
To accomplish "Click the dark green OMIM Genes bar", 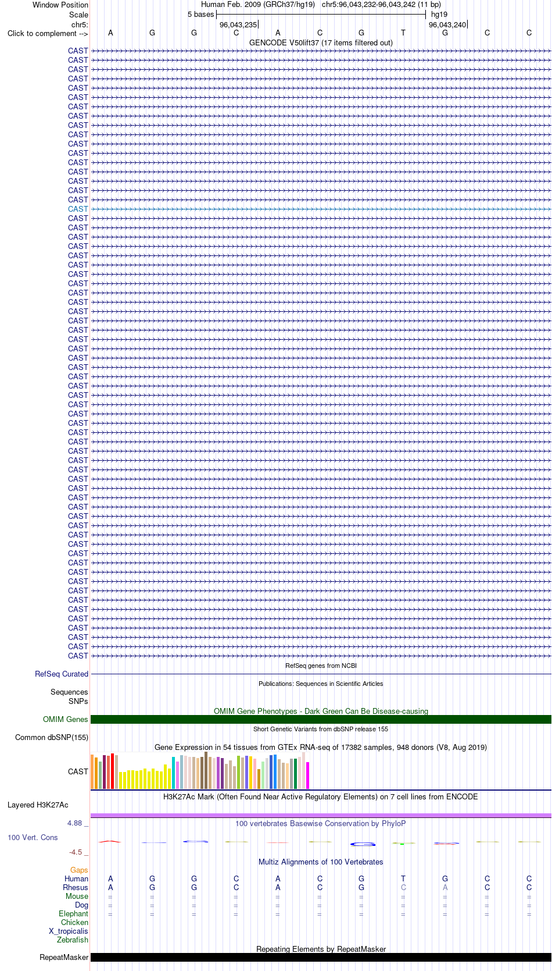I will [321, 719].
